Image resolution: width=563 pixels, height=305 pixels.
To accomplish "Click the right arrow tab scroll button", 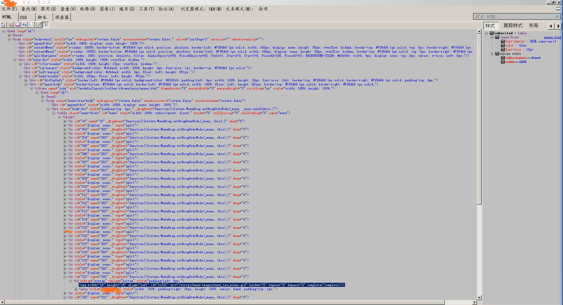I will pyautogui.click(x=558, y=26).
